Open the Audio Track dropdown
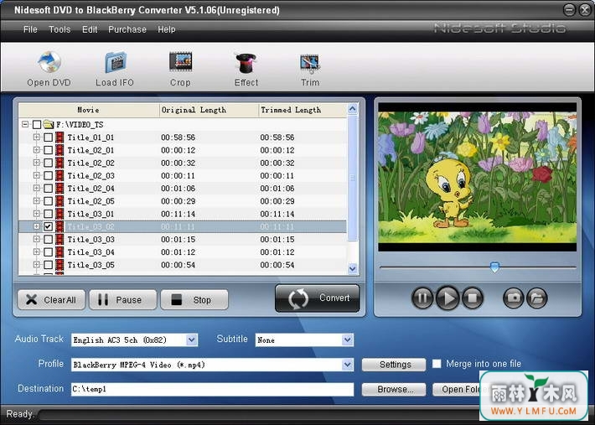 192,339
